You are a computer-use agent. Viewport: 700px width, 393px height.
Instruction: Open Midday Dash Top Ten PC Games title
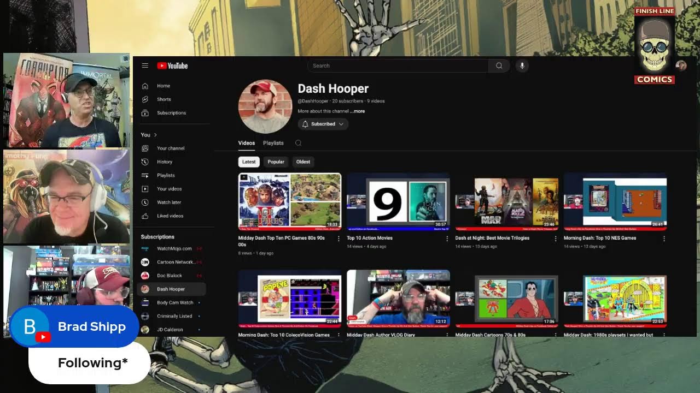282,241
